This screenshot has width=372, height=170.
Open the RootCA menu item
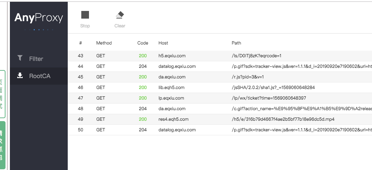40,76
